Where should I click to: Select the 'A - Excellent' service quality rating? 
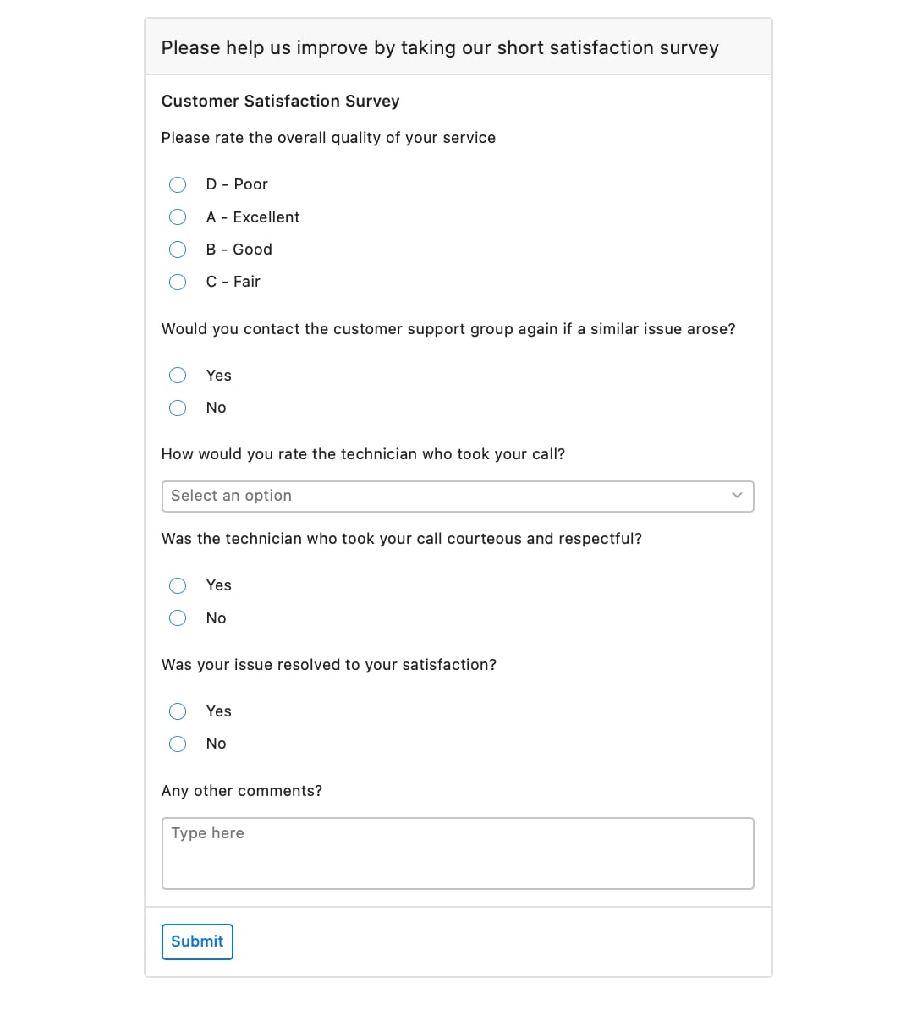[178, 217]
